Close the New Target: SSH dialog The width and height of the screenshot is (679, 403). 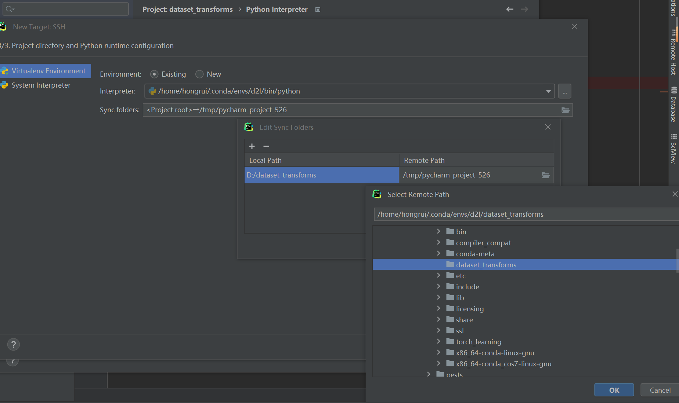(575, 26)
